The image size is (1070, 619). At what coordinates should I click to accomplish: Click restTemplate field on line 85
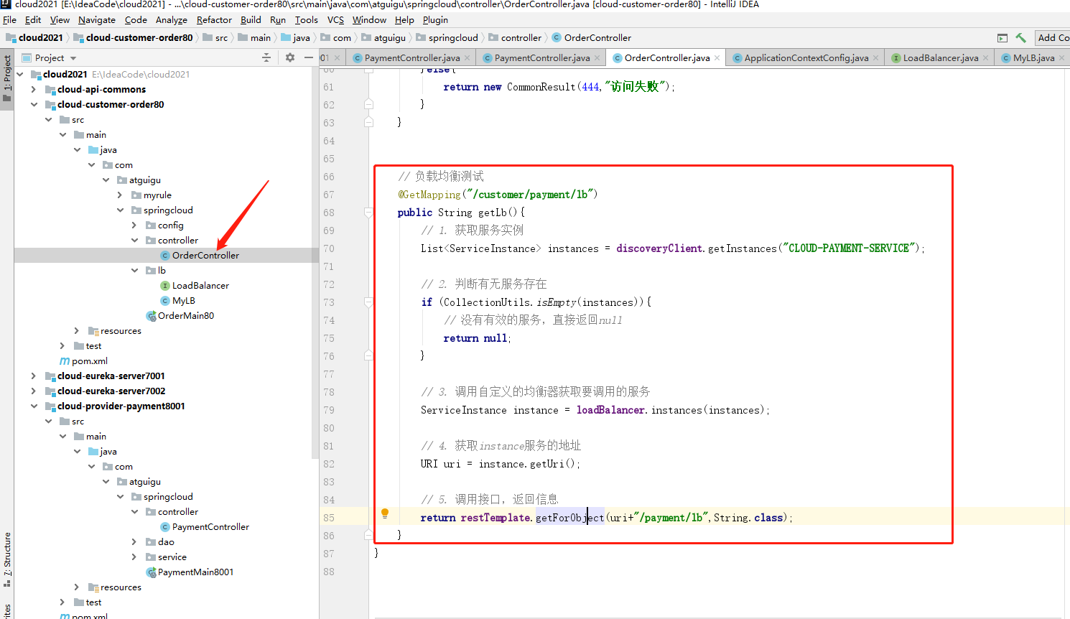click(496, 518)
